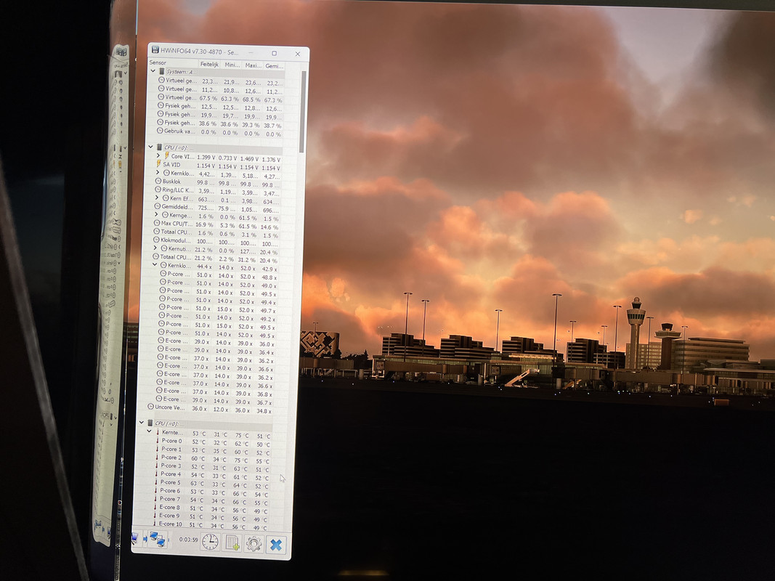This screenshot has height=581, width=775.
Task: Click the lightning icon beside Core VI...
Action: [166, 155]
